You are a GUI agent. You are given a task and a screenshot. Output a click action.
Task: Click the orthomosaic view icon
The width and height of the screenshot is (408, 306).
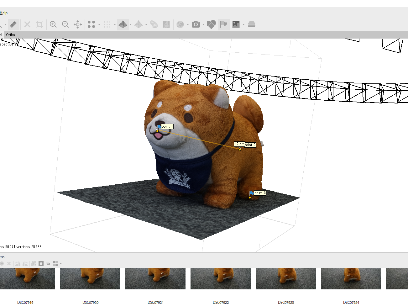(x=166, y=24)
